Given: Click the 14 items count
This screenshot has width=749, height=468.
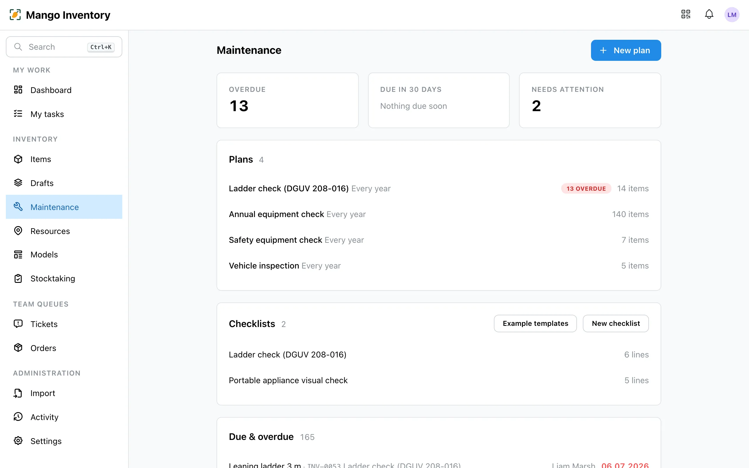Looking at the screenshot, I should pyautogui.click(x=633, y=188).
